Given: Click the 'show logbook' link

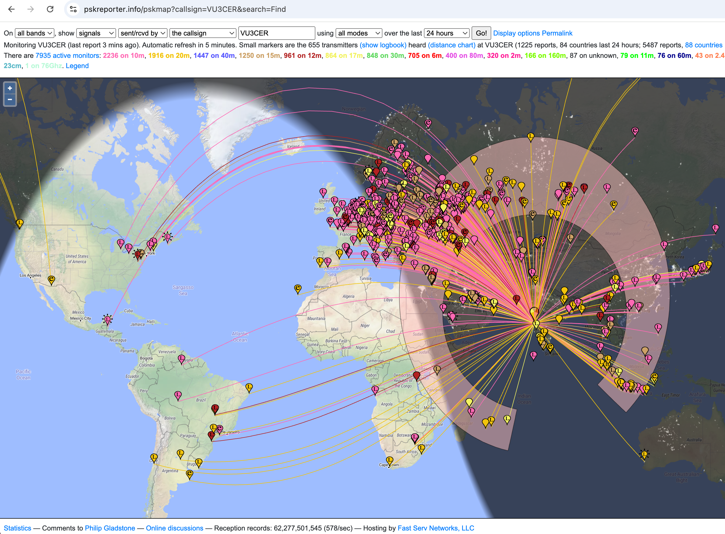Looking at the screenshot, I should click(x=383, y=45).
